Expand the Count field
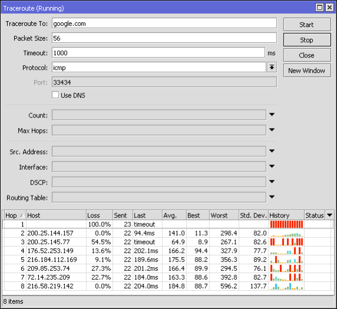 point(272,115)
